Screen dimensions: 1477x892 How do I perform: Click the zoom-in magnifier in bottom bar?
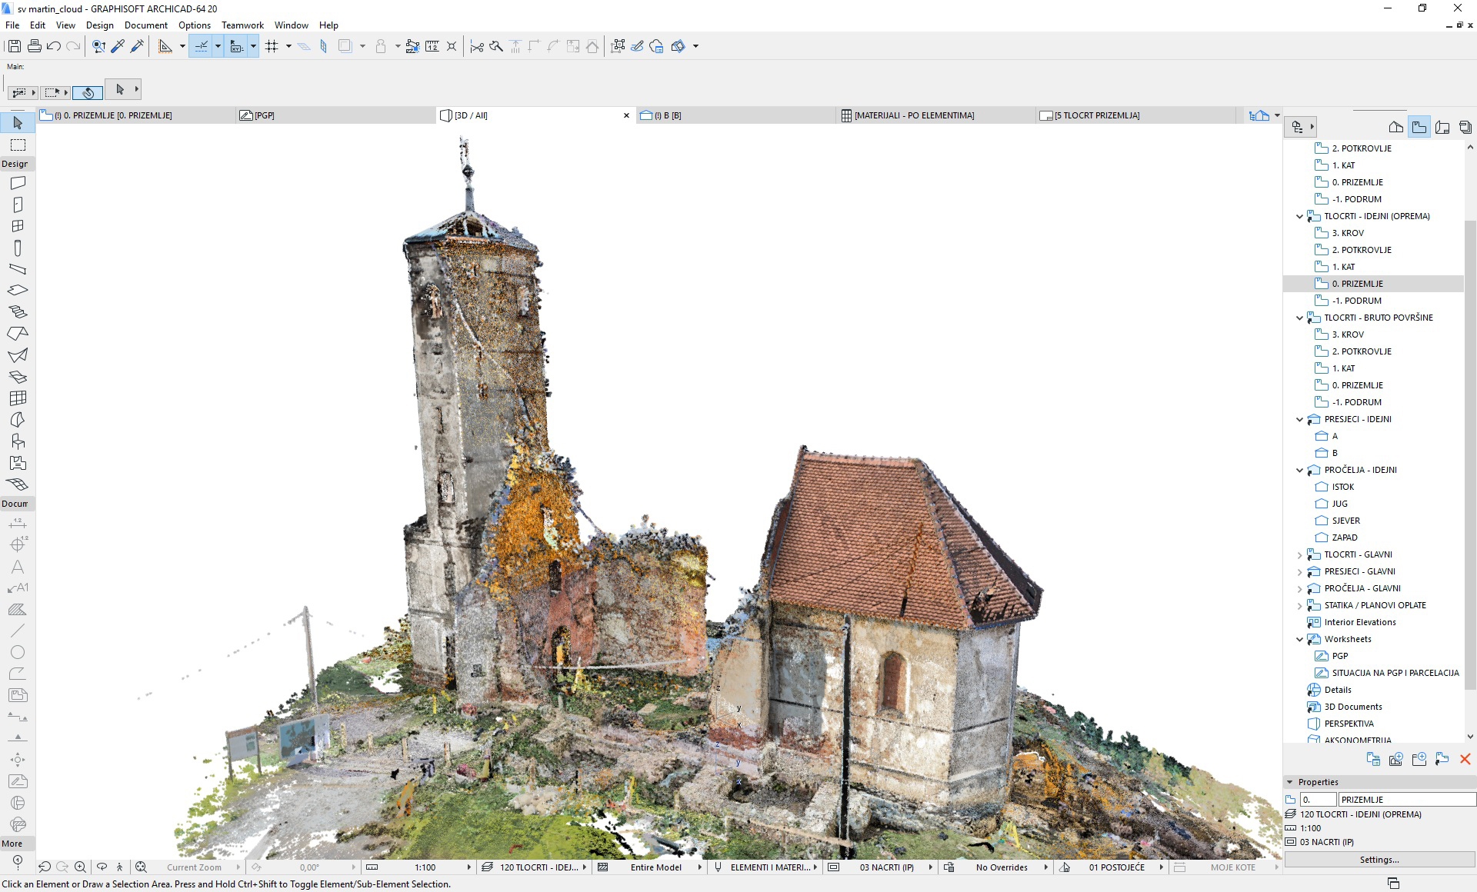pos(80,867)
